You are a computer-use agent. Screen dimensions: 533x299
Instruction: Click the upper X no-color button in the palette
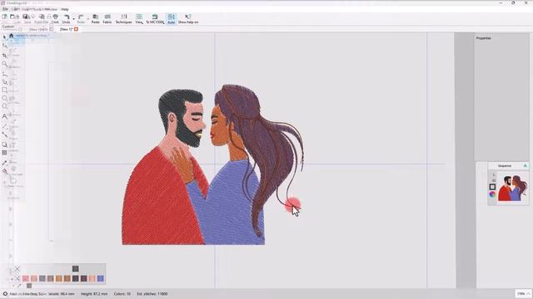17,269
